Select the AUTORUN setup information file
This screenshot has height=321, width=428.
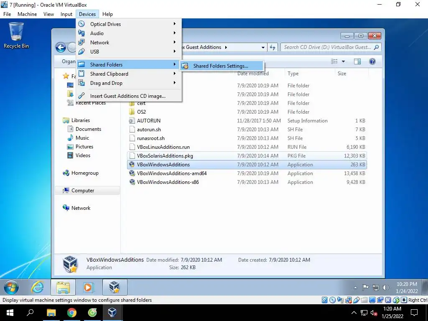coord(247,121)
